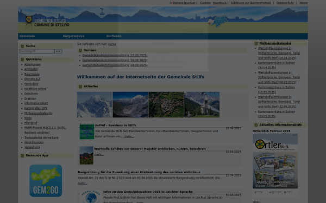326x203 pixels.
Task: Open the Müllsammelkalender heading link on the right
Action: point(275,43)
